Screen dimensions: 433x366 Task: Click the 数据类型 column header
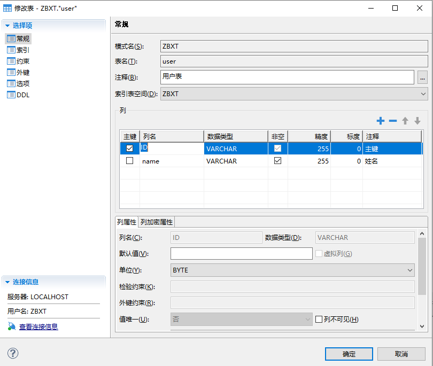tap(236, 136)
